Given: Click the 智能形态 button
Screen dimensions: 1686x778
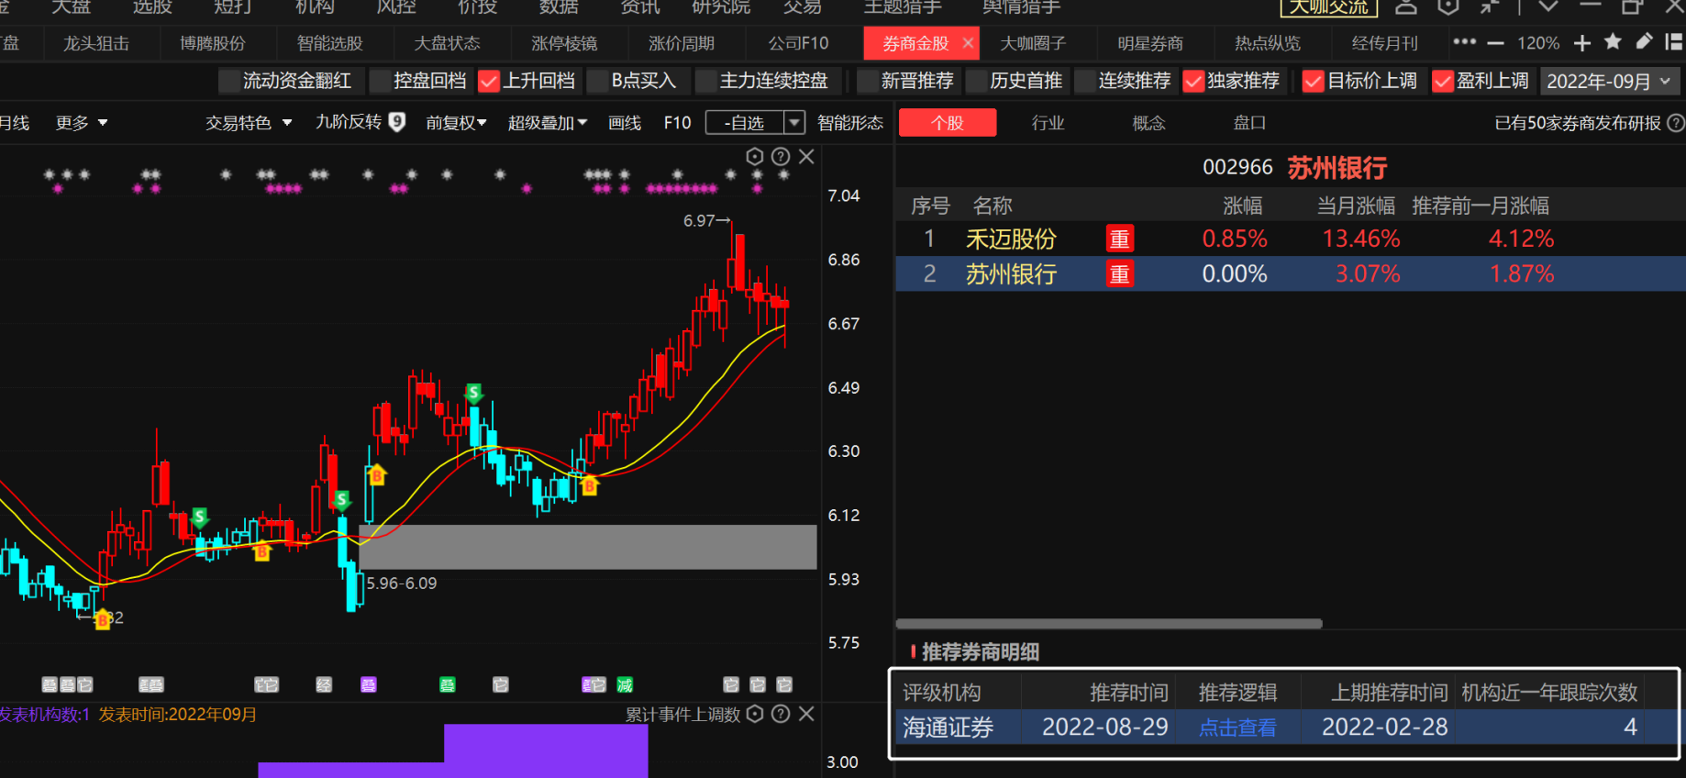Looking at the screenshot, I should click(x=850, y=123).
